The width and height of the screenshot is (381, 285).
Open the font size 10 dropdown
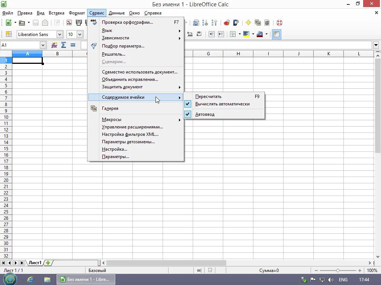(80, 35)
